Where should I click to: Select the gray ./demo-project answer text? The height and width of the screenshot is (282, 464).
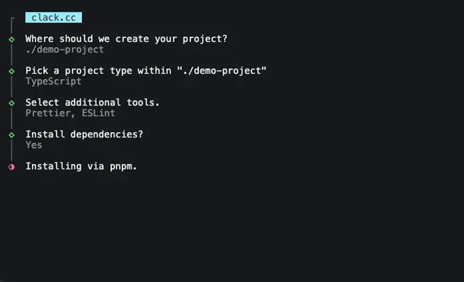(x=65, y=49)
